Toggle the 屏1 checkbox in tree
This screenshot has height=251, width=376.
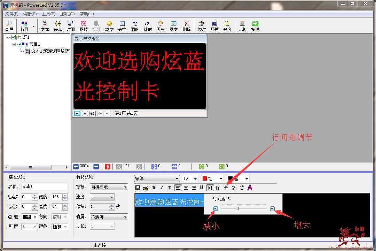[x=14, y=37]
